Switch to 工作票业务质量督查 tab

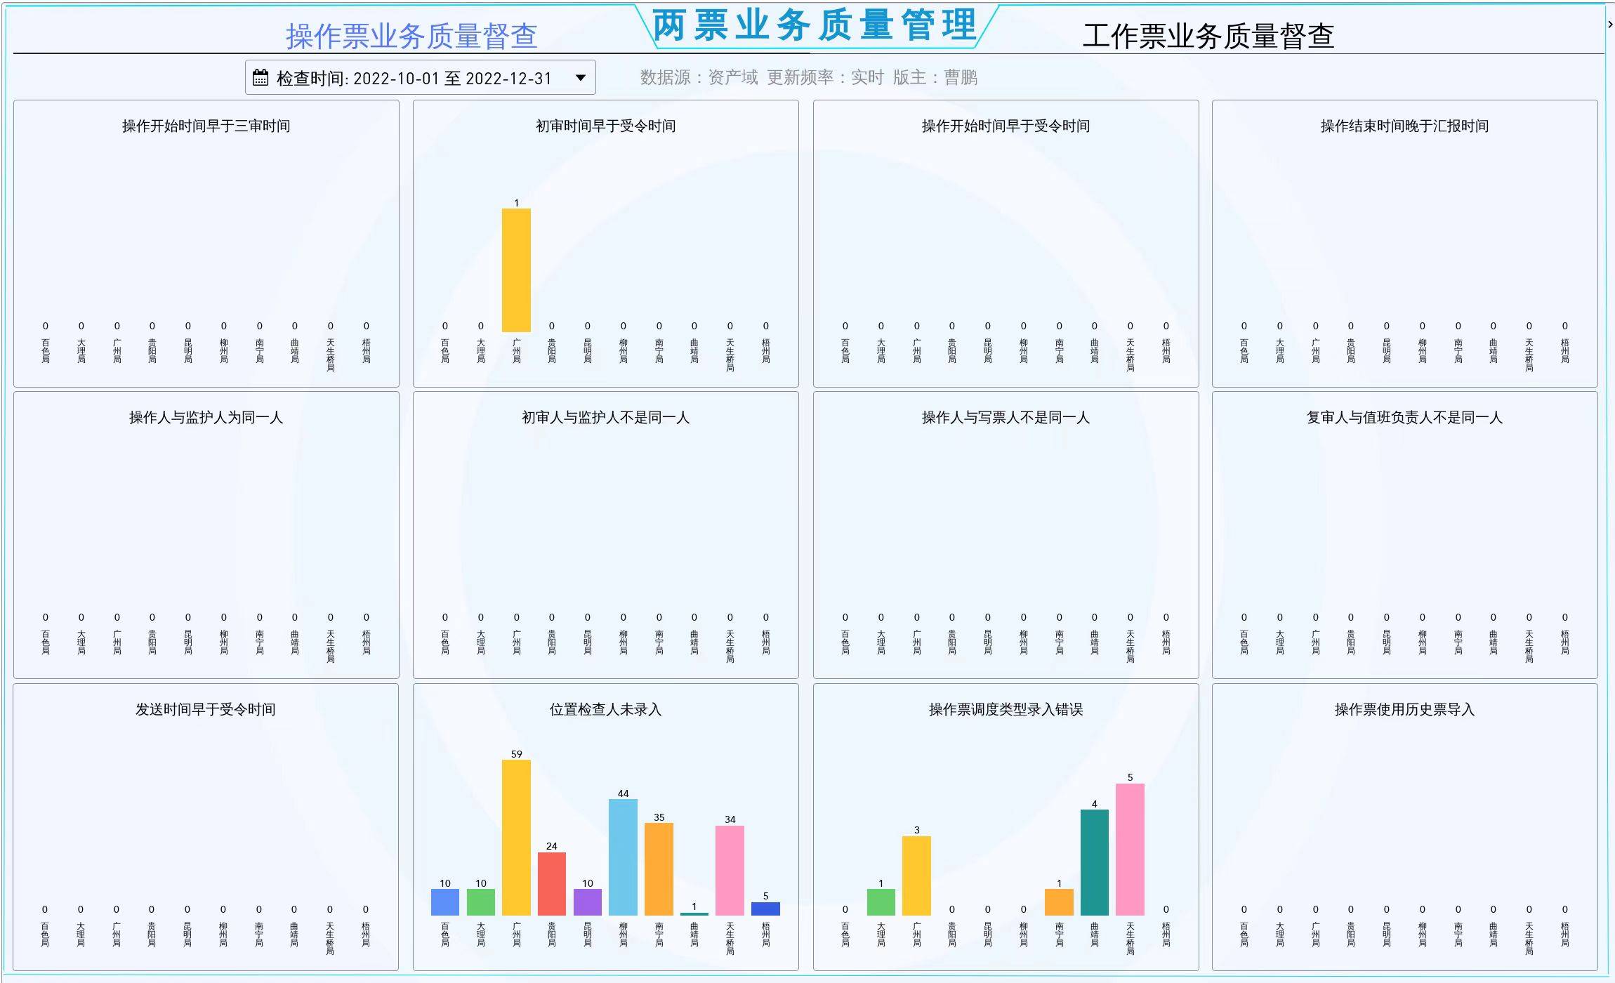1208,36
